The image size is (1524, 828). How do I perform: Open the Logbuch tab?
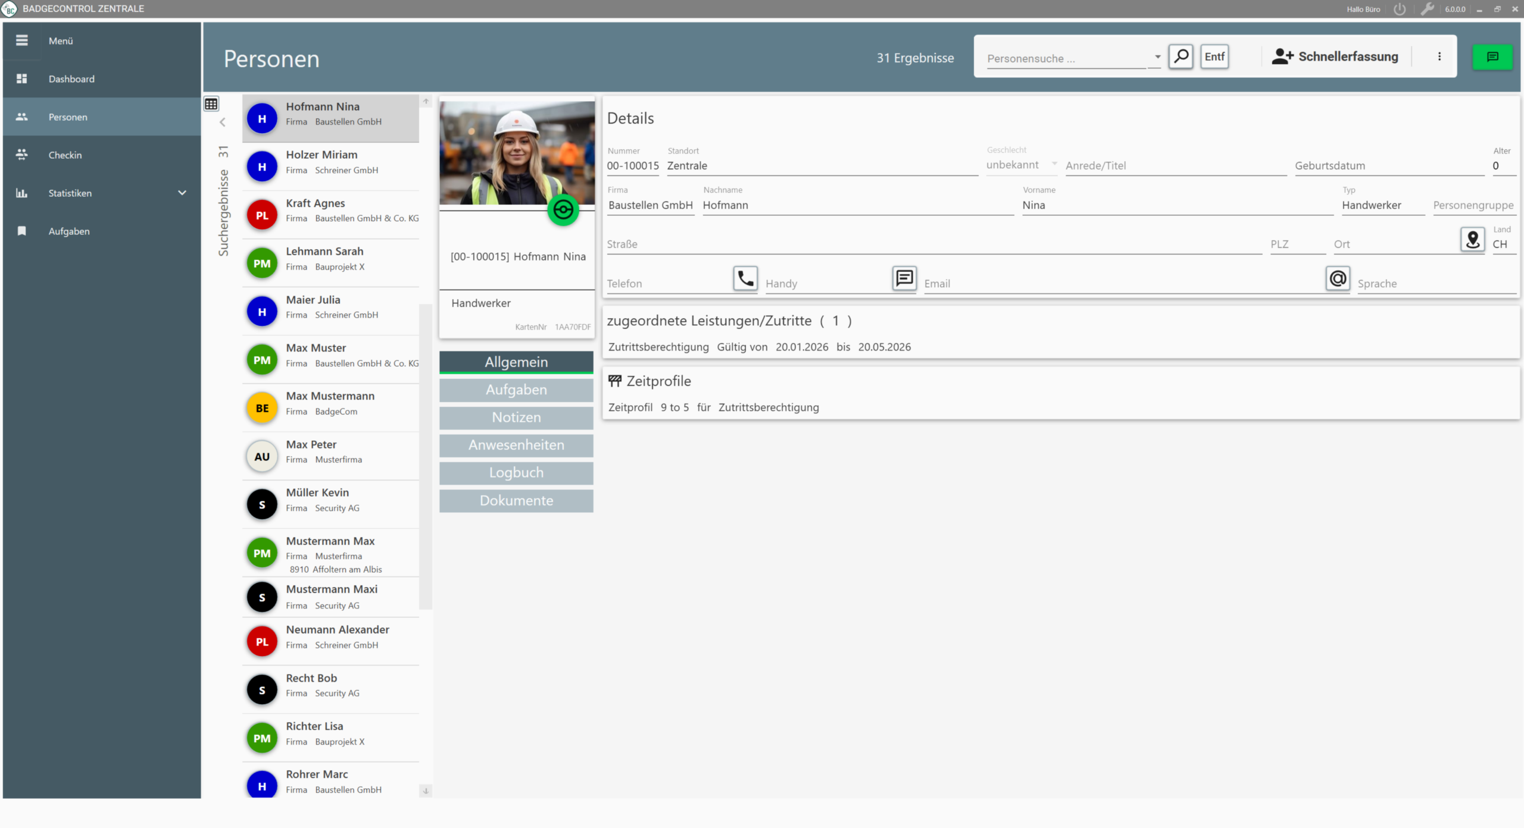516,473
